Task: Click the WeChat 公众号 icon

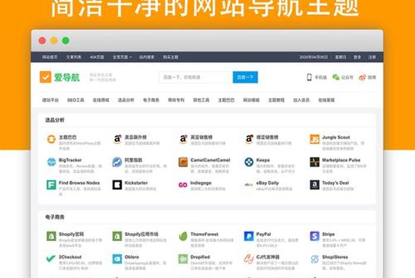Action: tap(336, 77)
